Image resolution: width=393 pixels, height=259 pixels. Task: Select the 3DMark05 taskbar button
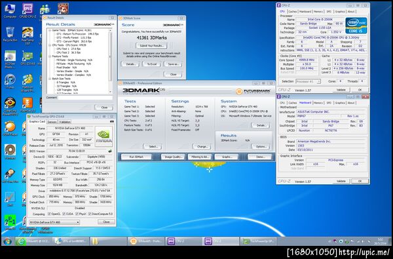pos(146,241)
